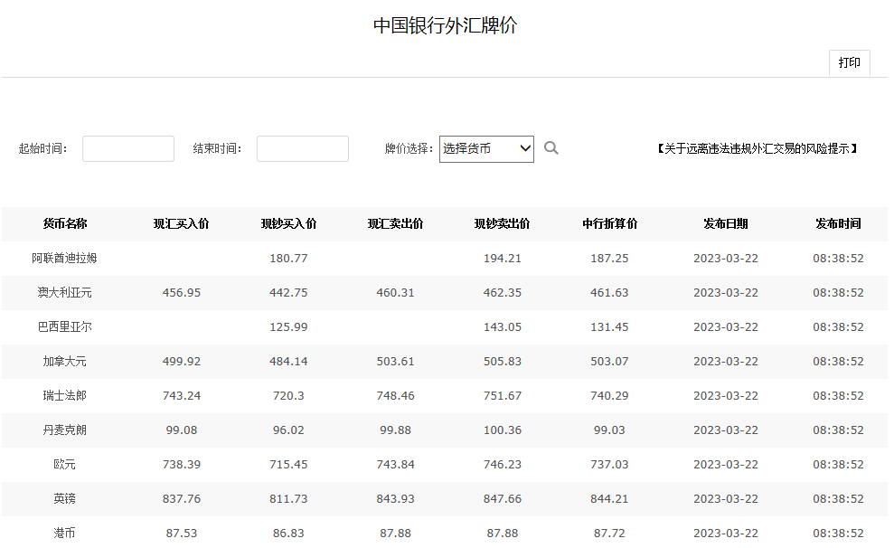Select the 阿联酋迪拉姆 currency row
Image resolution: width=894 pixels, height=548 pixels.
click(65, 259)
